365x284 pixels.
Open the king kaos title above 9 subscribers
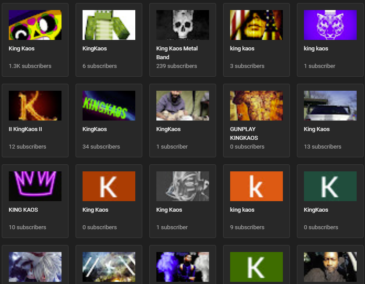click(x=242, y=209)
